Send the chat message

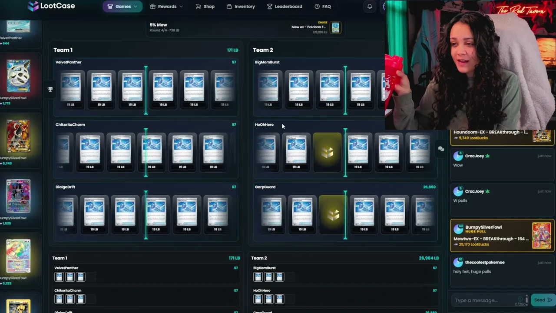[542, 300]
